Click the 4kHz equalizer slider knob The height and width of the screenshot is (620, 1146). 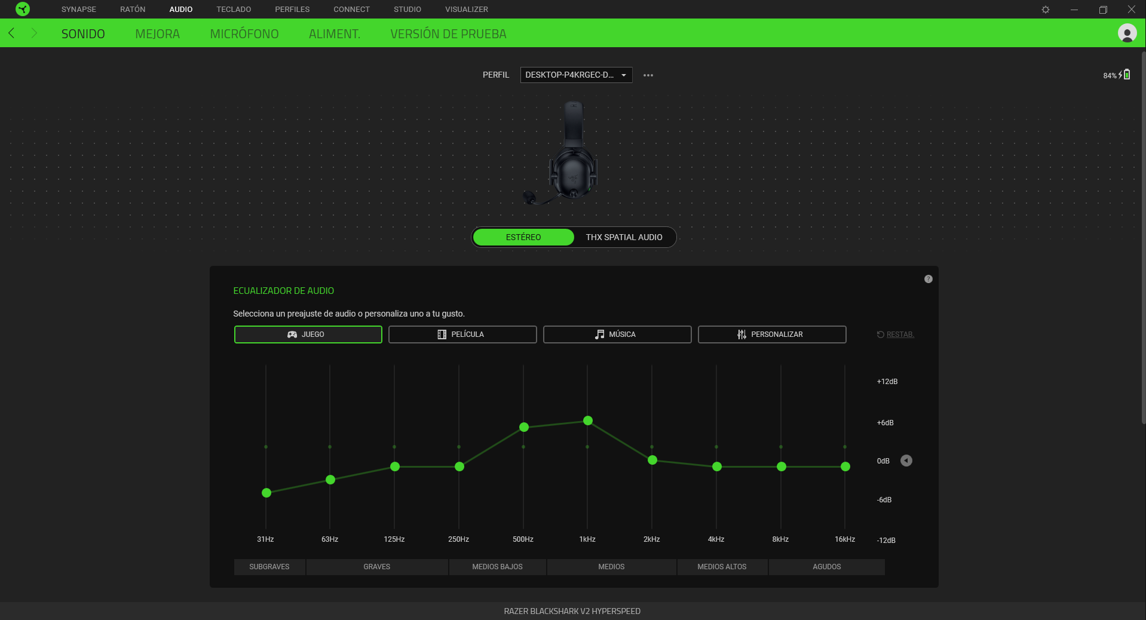(717, 466)
